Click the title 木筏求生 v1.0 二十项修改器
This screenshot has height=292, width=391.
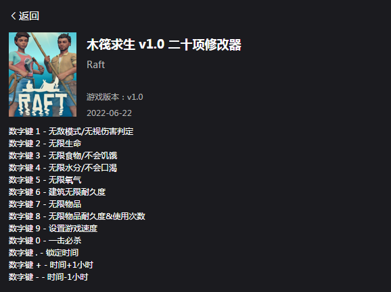(x=164, y=45)
